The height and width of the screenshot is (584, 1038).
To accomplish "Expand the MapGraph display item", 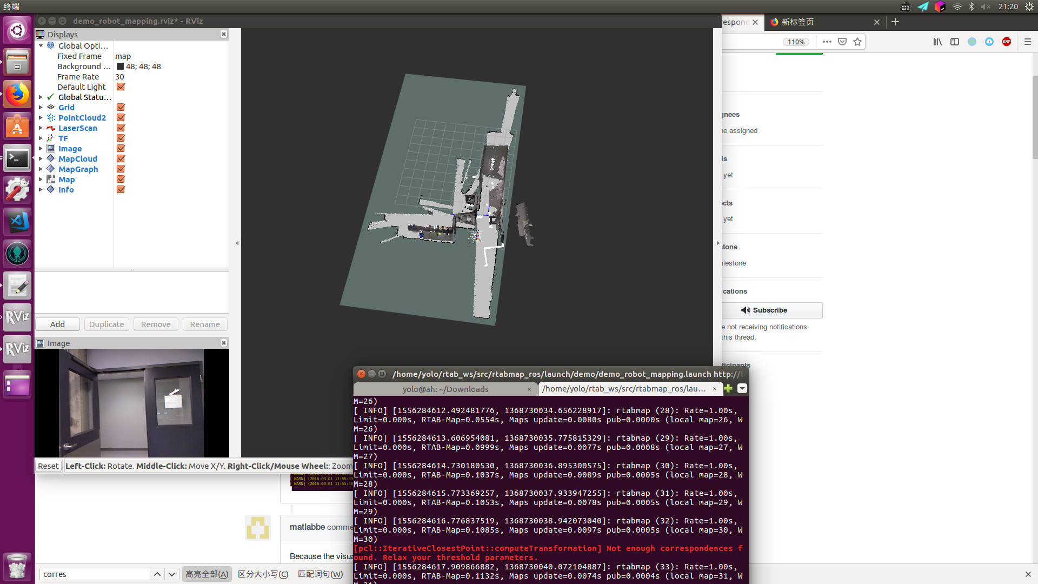I will 41,169.
